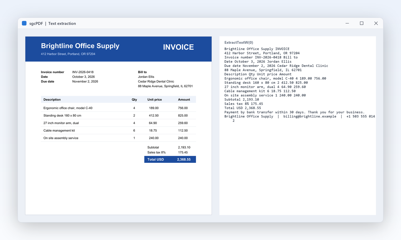Click the 'Total USD' label in blue bar
This screenshot has height=240, width=401.
click(156, 160)
